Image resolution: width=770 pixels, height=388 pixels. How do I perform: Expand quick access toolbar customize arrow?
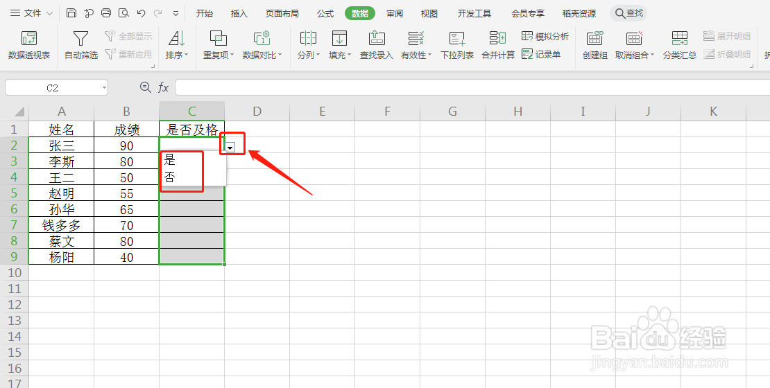pyautogui.click(x=176, y=14)
